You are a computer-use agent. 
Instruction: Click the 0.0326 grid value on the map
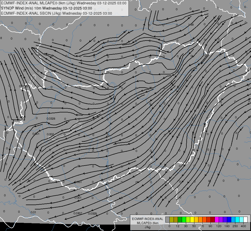pyautogui.click(x=51, y=119)
